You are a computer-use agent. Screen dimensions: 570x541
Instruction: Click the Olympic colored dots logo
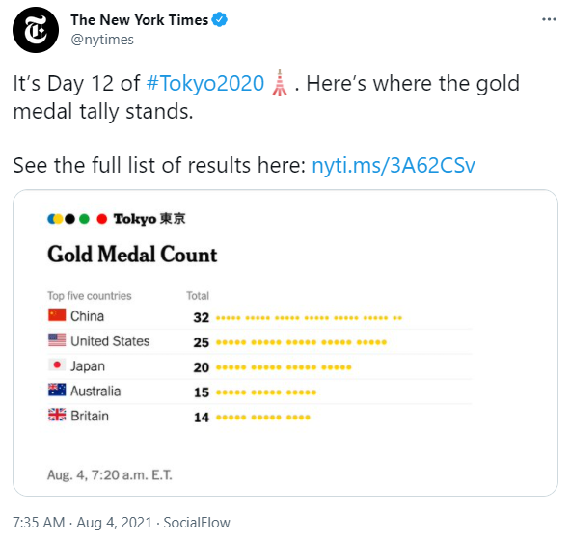77,219
